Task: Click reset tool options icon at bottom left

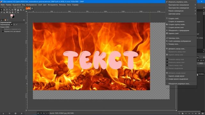Action: tap(21, 113)
